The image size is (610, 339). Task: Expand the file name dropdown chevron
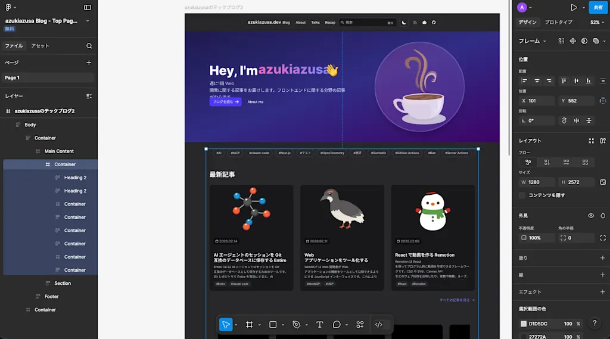pos(88,21)
